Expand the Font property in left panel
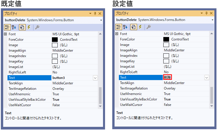Screen dimensions: 217x130 click(5, 34)
